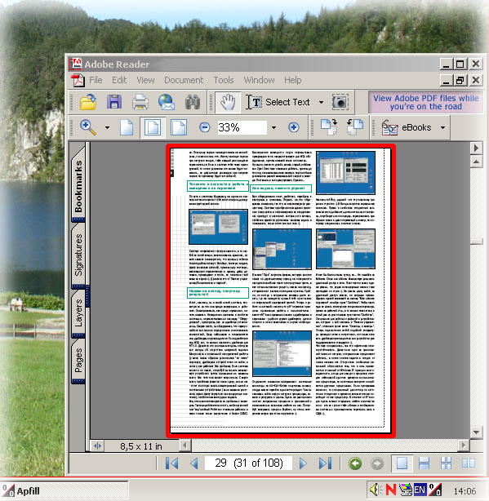The width and height of the screenshot is (489, 501).
Task: Expand the eBooks dropdown arrow
Action: click(442, 127)
